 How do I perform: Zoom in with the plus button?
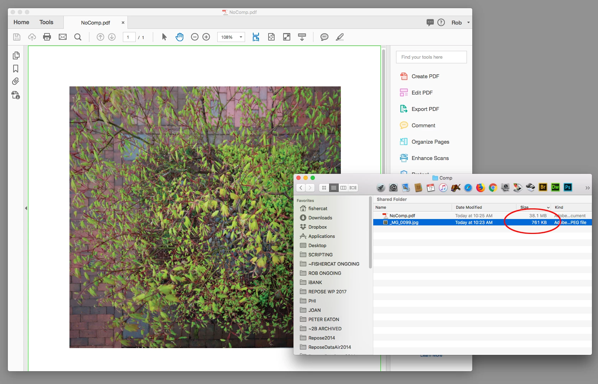(x=206, y=37)
